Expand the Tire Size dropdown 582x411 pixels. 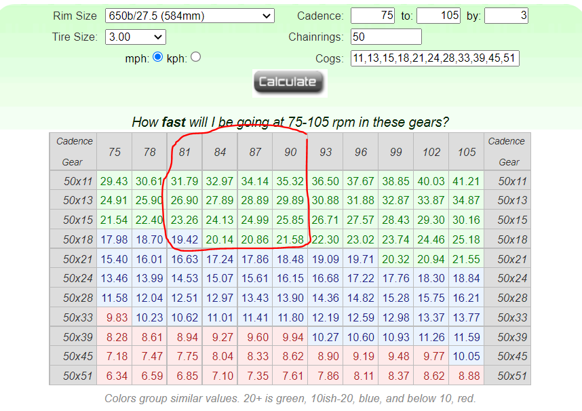[136, 37]
